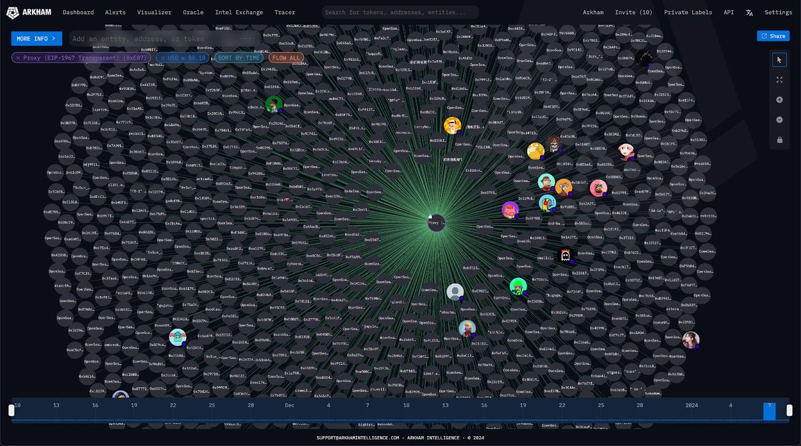This screenshot has height=446, width=801.
Task: Select the gold yellow avatar node
Action: coord(536,151)
